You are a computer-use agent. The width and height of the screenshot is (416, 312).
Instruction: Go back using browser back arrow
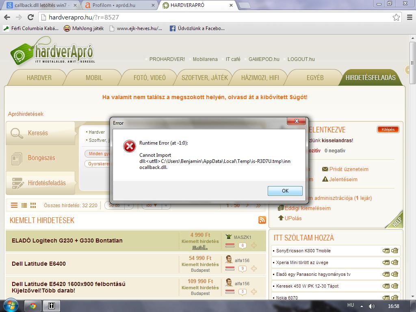[7, 17]
